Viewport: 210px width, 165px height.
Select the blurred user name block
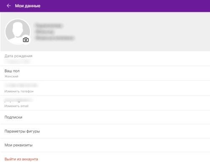click(x=55, y=32)
